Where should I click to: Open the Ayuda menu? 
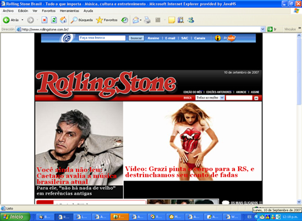pos(88,11)
